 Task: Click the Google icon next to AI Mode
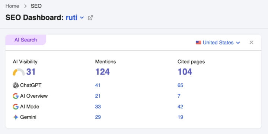16,107
